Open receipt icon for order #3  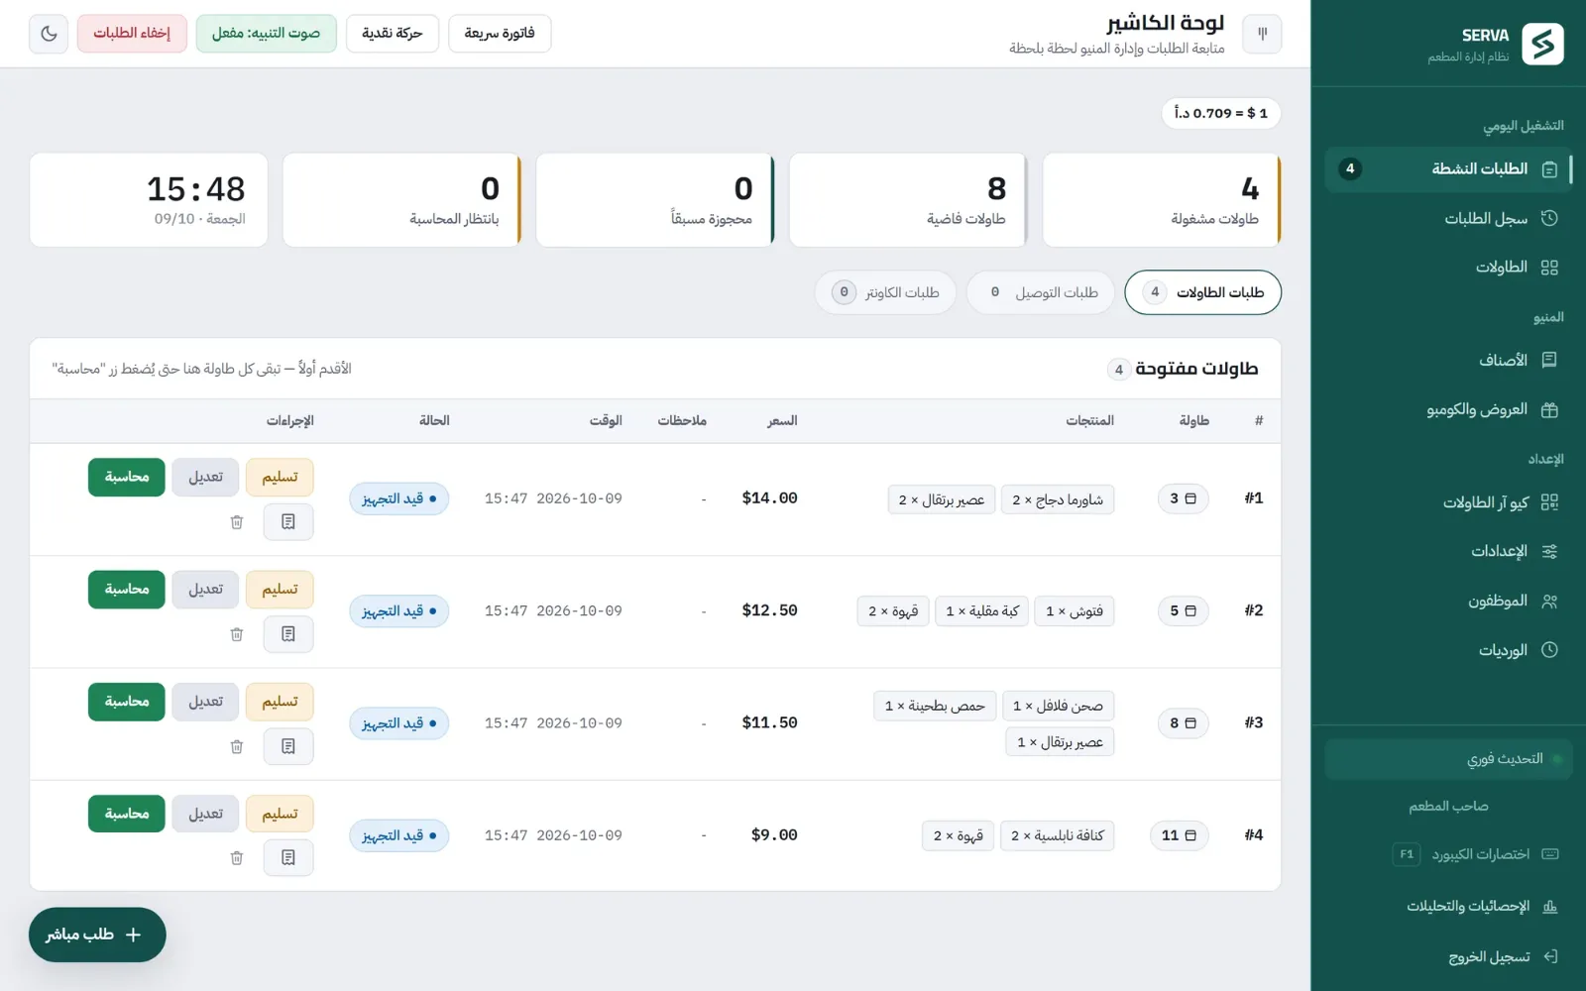288,746
